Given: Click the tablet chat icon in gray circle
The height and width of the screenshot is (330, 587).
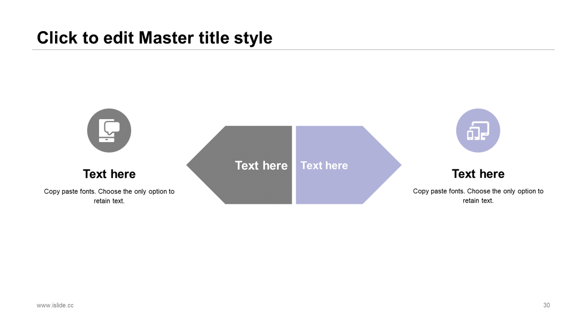Looking at the screenshot, I should (109, 131).
